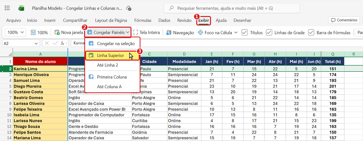This screenshot has width=363, height=141.
Task: Select column E header
Action: pyautogui.click(x=212, y=54)
